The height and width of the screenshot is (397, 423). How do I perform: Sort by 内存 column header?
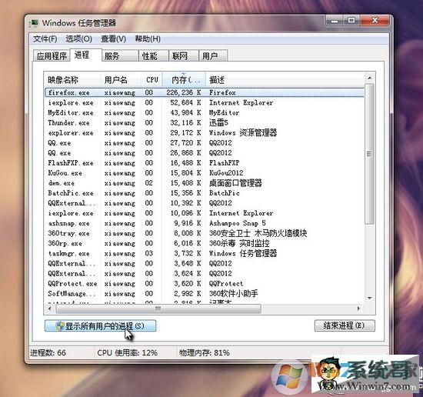click(x=184, y=79)
